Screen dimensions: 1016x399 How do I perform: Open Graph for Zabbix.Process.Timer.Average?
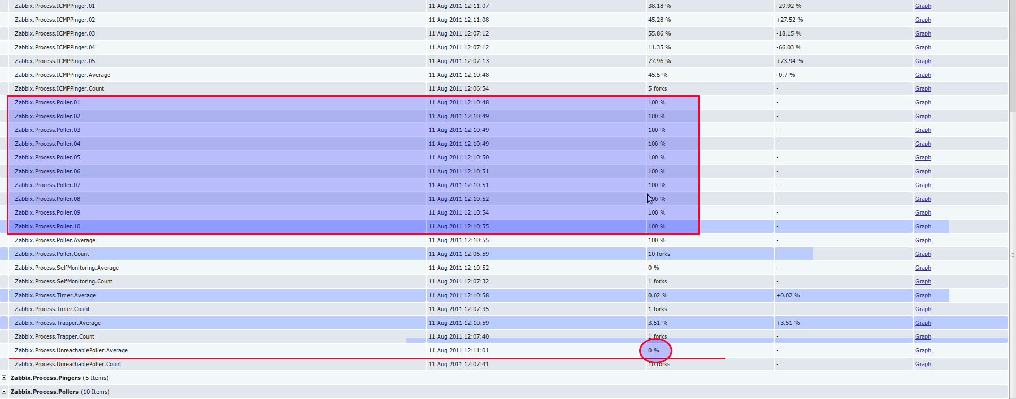coord(923,295)
